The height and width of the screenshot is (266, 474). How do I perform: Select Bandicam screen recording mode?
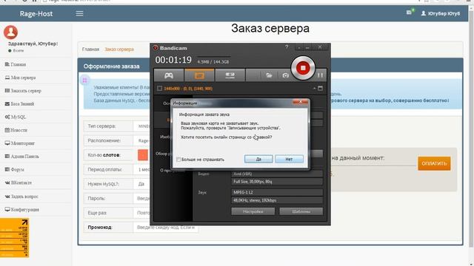(x=199, y=75)
